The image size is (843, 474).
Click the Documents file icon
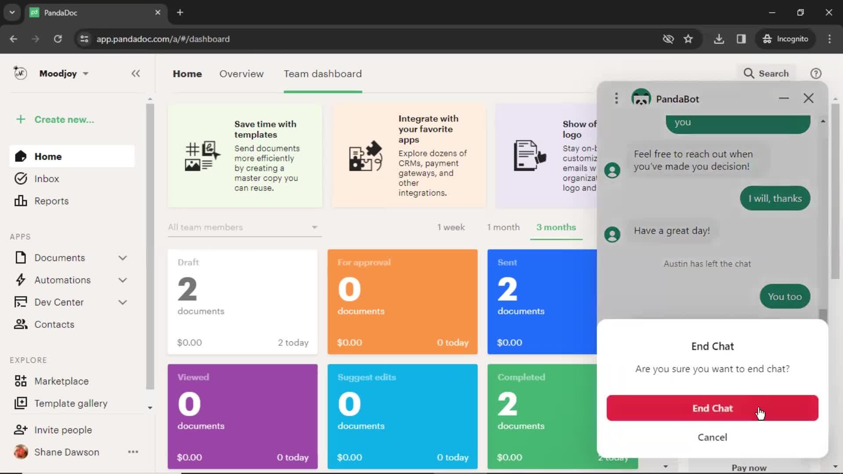21,258
